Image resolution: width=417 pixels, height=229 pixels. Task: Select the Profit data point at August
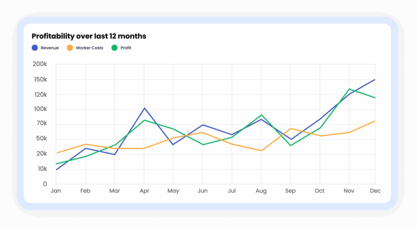click(x=262, y=115)
